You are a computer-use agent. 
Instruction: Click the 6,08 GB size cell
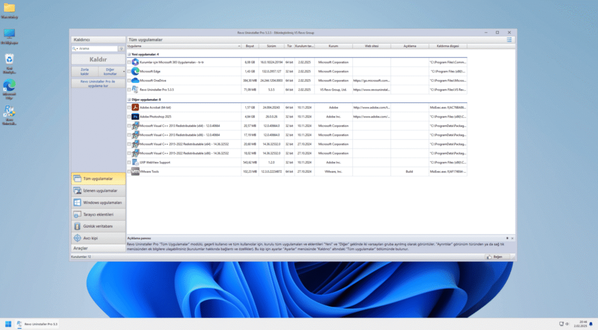[x=250, y=62]
